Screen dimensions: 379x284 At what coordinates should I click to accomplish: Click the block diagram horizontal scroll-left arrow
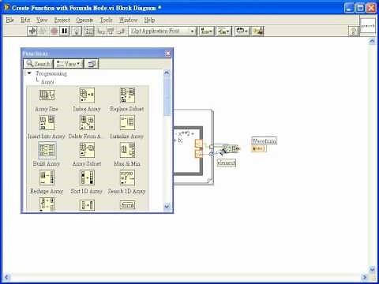[x=7, y=277]
